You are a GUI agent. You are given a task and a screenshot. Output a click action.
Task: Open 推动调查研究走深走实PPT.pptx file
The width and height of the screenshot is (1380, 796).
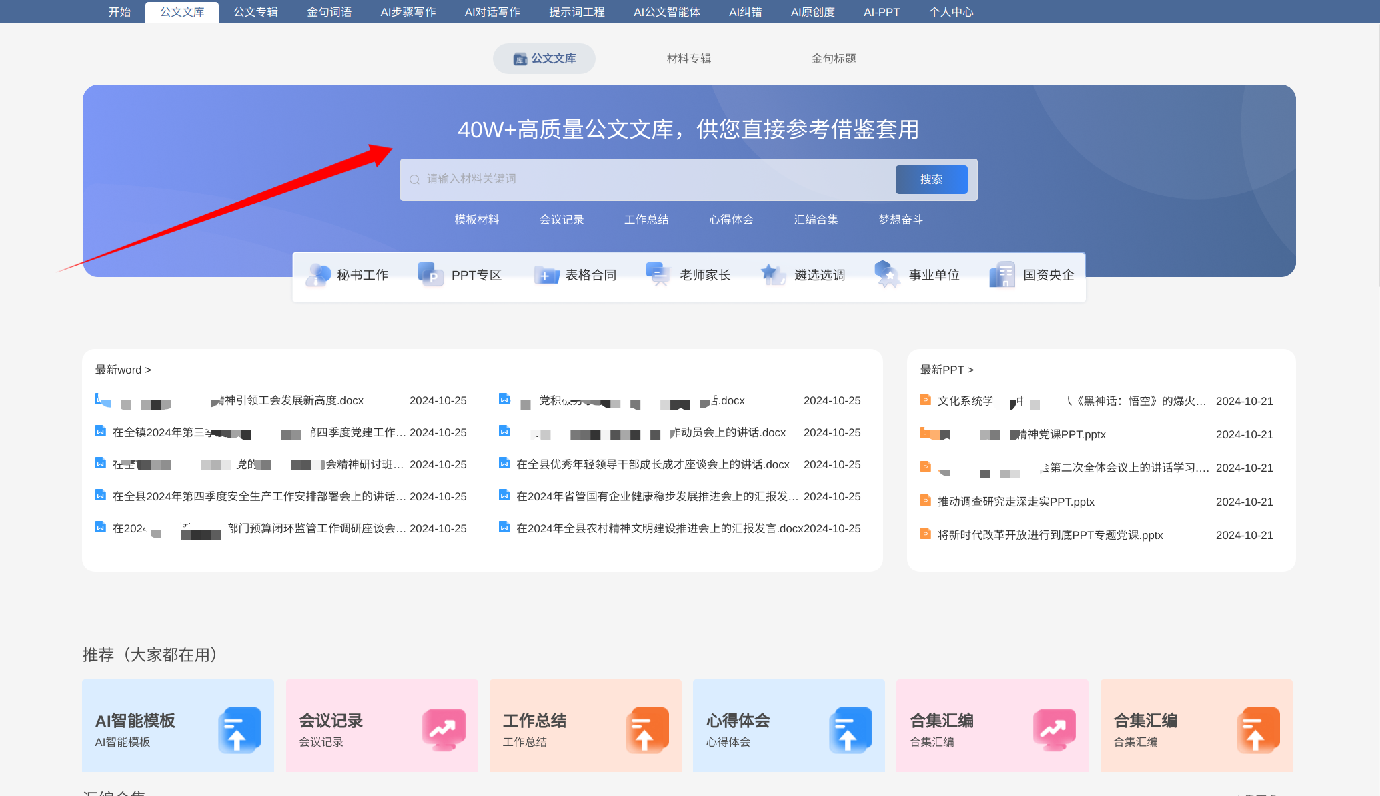tap(1015, 502)
